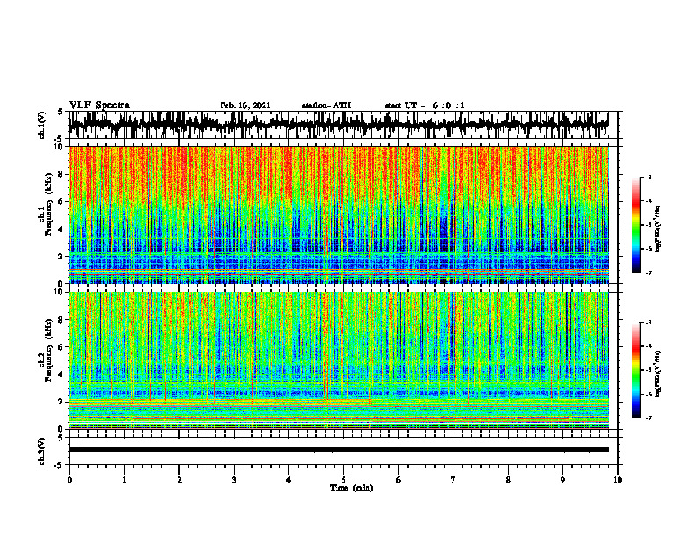Click the "5" tick on the ch.1(V) axis
Screen dimensions: 696x538
click(60, 113)
